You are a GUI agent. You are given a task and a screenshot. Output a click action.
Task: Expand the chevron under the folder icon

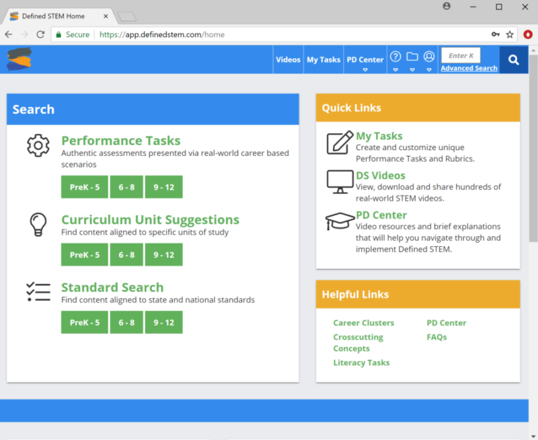click(x=412, y=69)
